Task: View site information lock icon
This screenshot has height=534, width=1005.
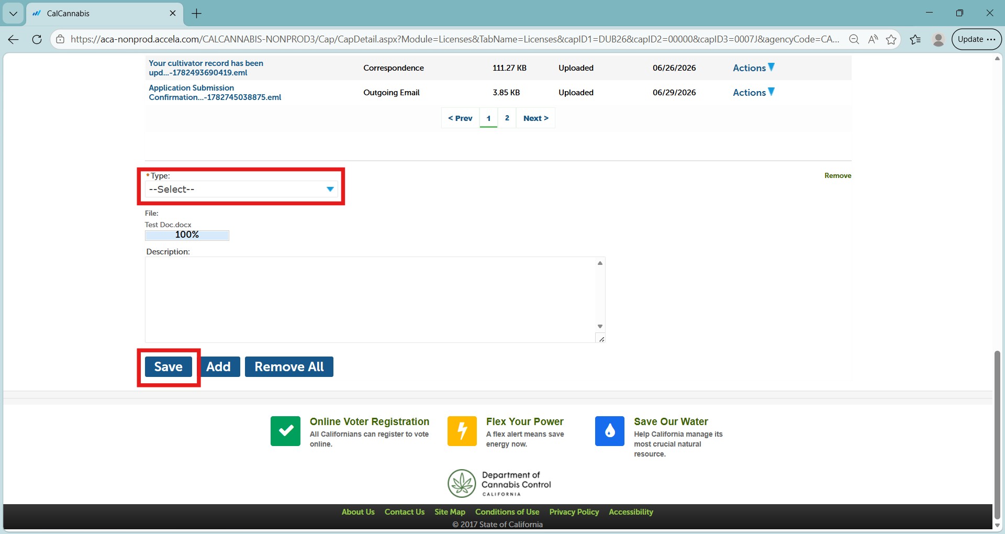Action: [60, 39]
